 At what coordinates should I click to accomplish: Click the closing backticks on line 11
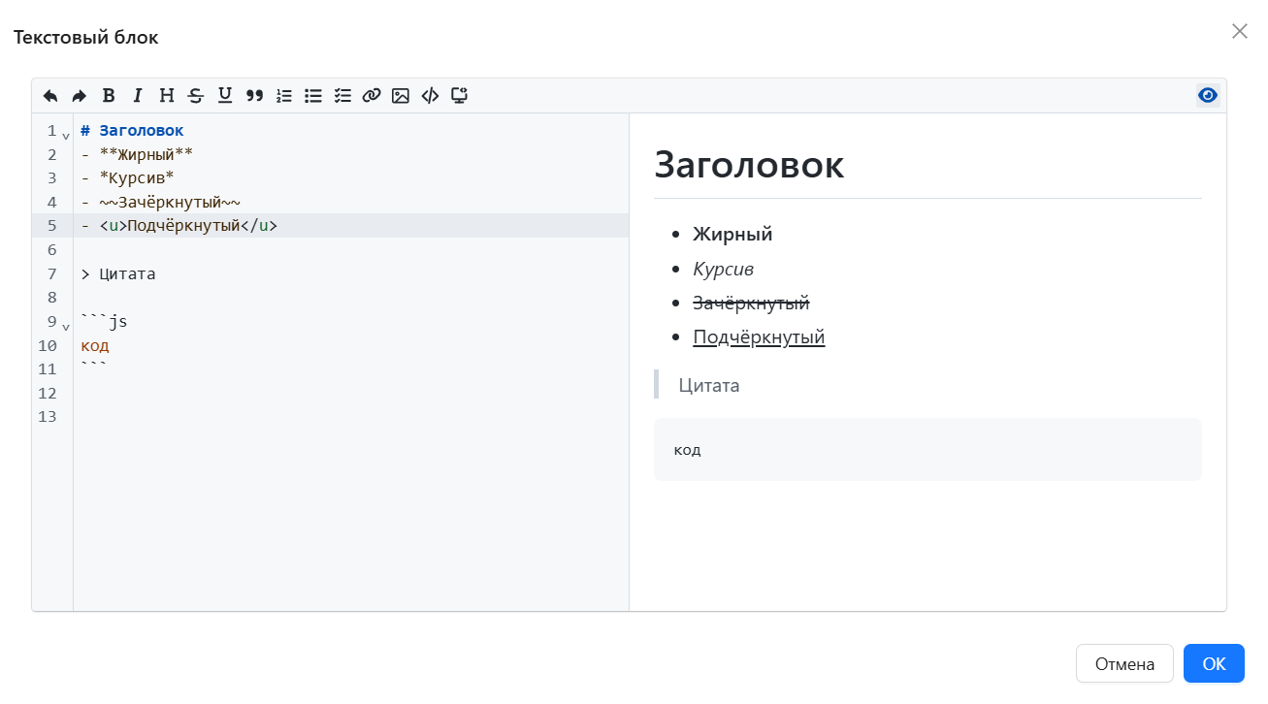(x=94, y=367)
